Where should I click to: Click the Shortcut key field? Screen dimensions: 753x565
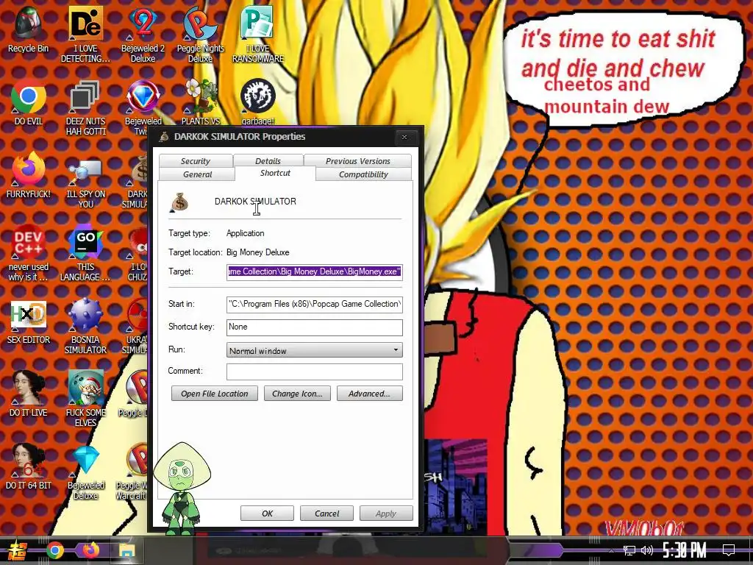pyautogui.click(x=315, y=327)
